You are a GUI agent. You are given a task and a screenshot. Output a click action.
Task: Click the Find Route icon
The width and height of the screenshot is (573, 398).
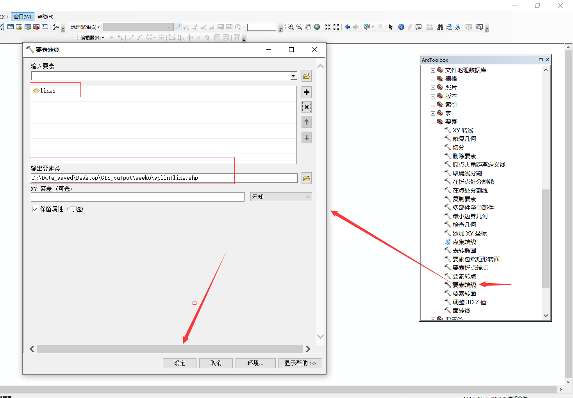click(449, 27)
